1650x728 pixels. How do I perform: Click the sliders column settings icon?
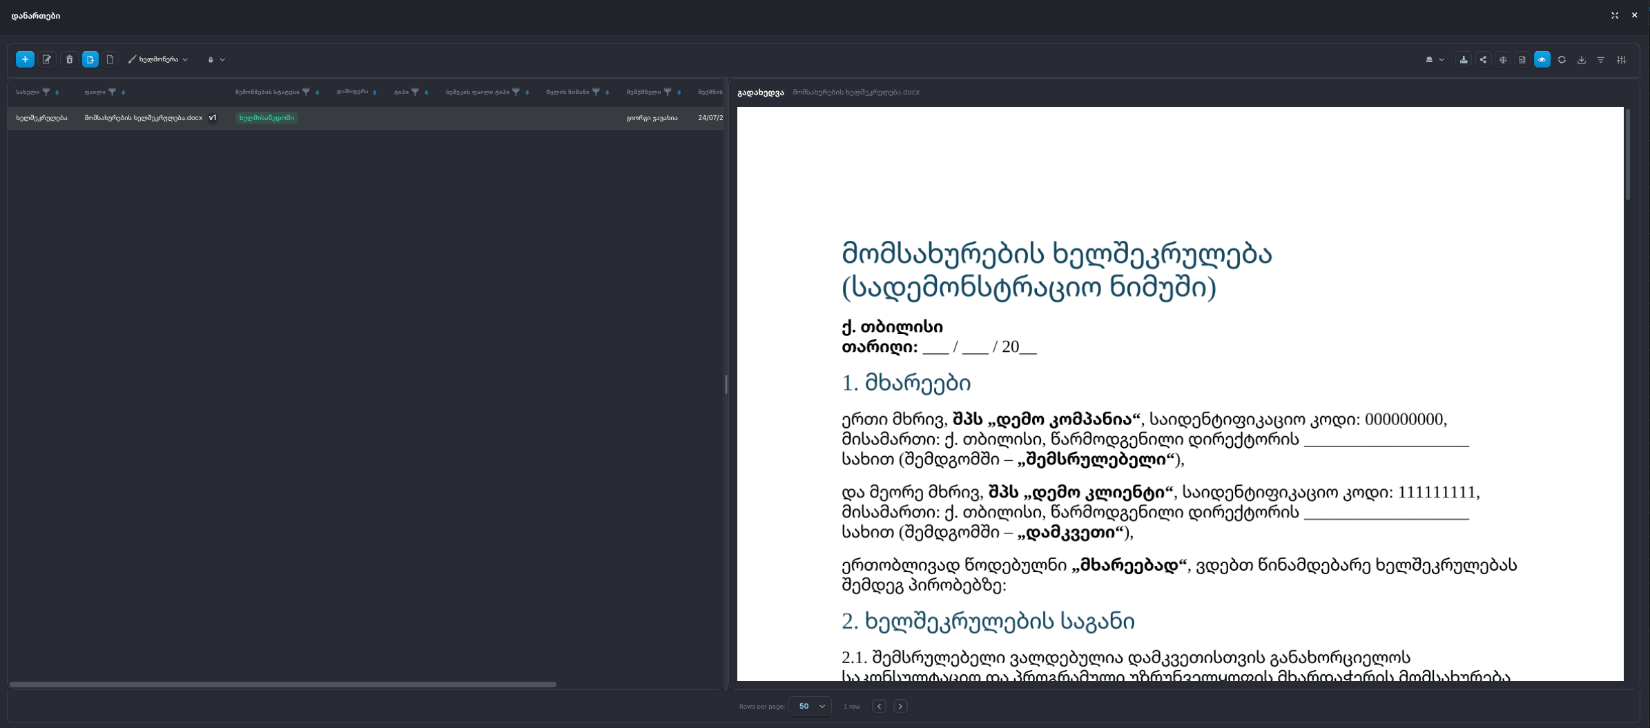click(1622, 59)
